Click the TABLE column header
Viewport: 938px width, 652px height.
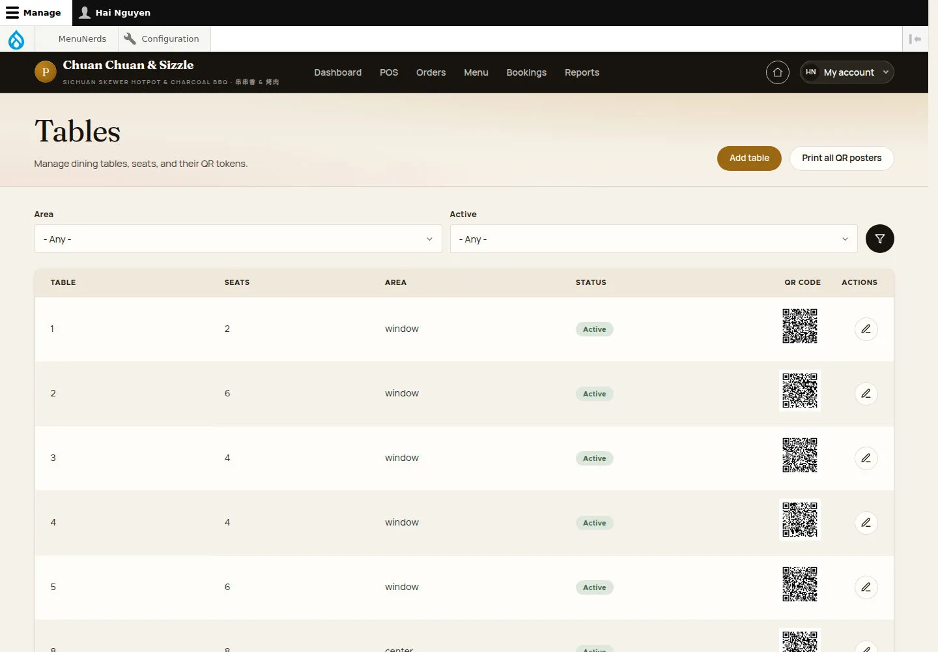pos(63,282)
